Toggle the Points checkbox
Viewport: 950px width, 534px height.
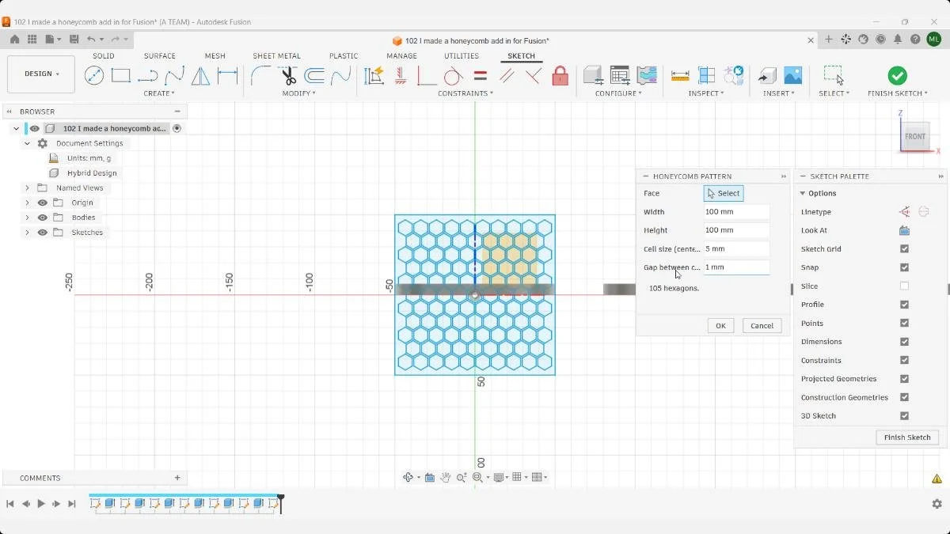904,324
